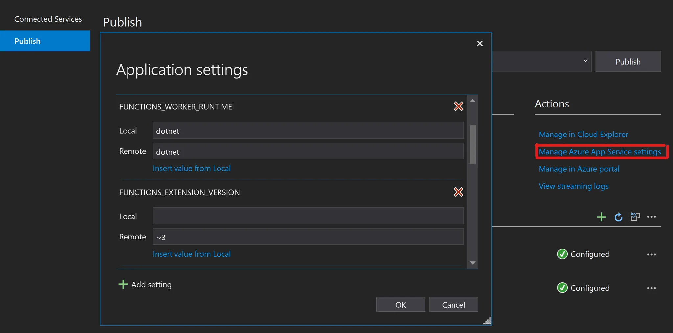Select the Publish tab in the sidebar
Viewport: 673px width, 333px height.
click(27, 41)
